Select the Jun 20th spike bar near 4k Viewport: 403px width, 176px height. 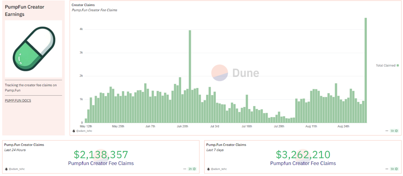[x=190, y=76]
